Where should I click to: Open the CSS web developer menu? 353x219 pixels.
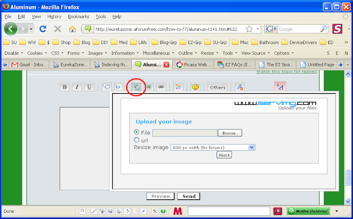tap(57, 53)
